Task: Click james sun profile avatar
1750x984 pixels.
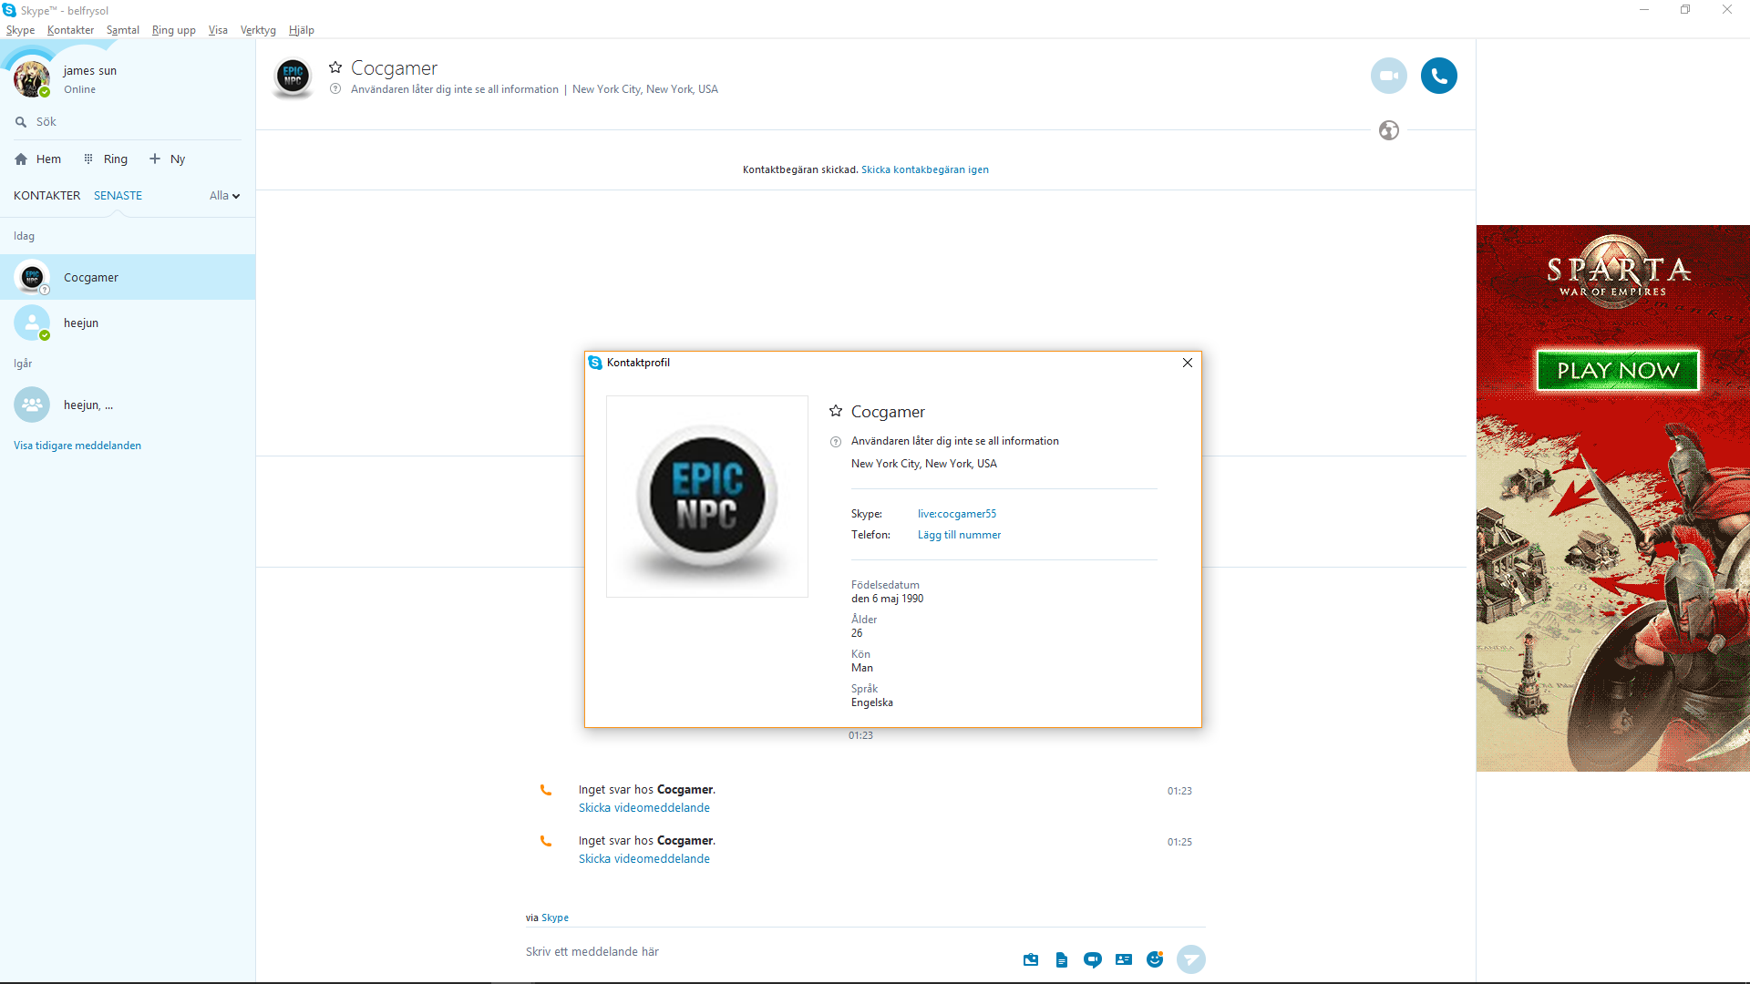Action: click(x=32, y=79)
